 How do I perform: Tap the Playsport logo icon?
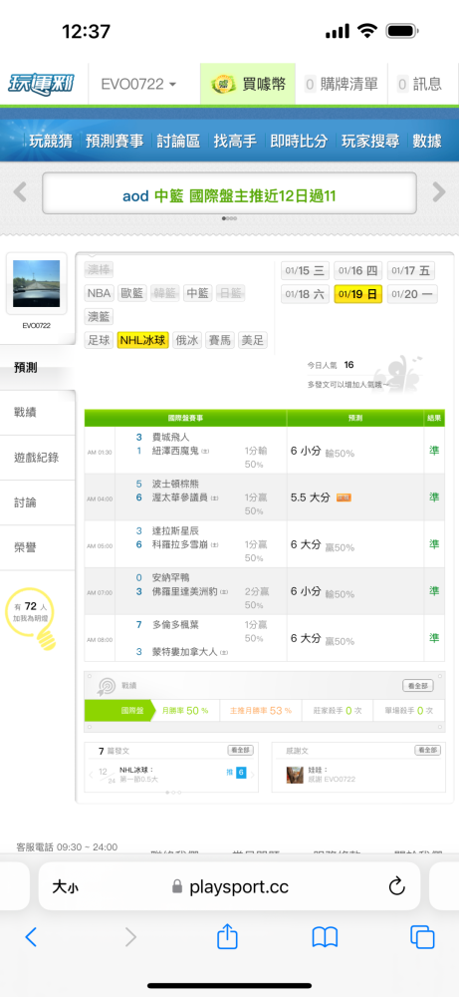click(41, 84)
